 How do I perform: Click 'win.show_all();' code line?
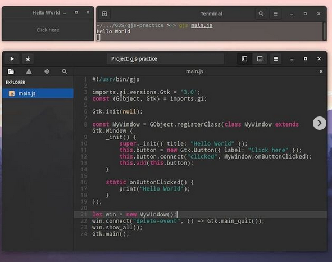(117, 228)
